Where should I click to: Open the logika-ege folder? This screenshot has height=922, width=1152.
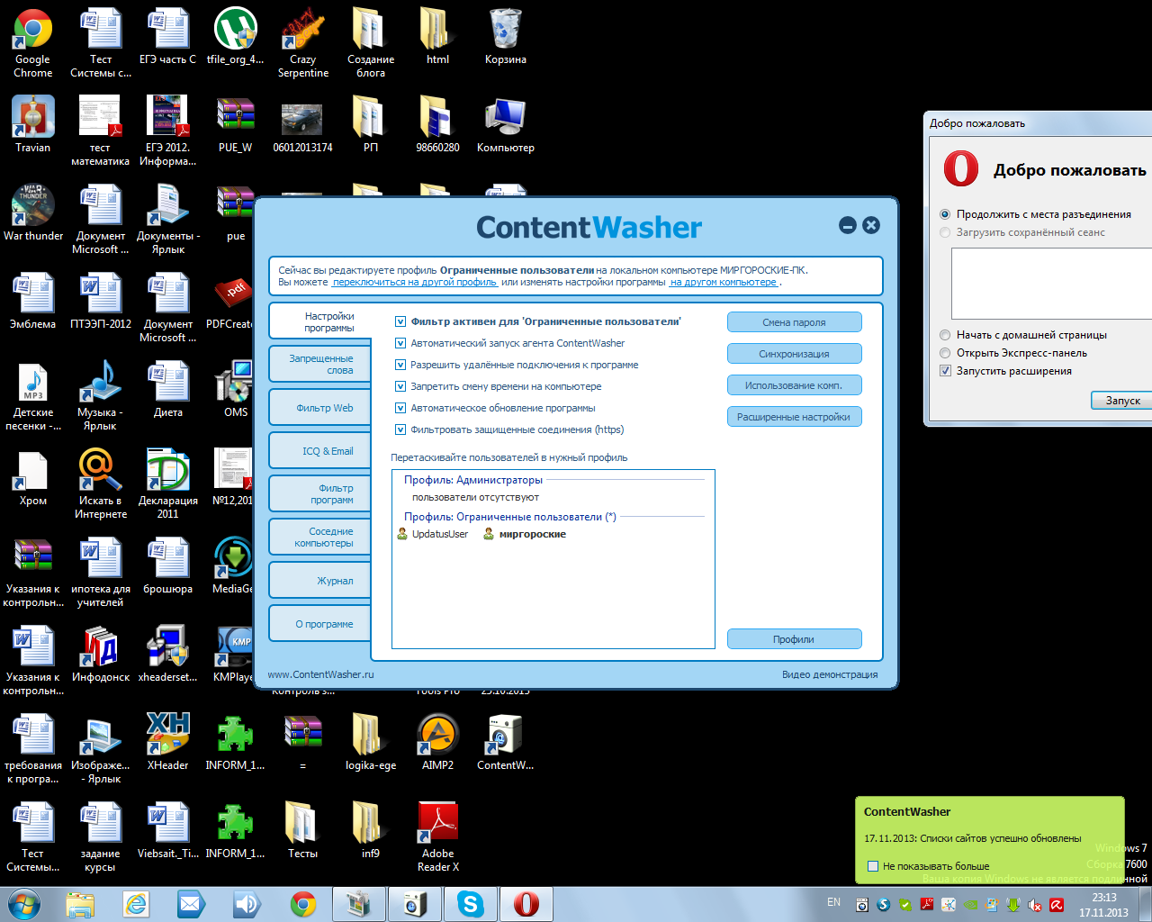[x=371, y=742]
